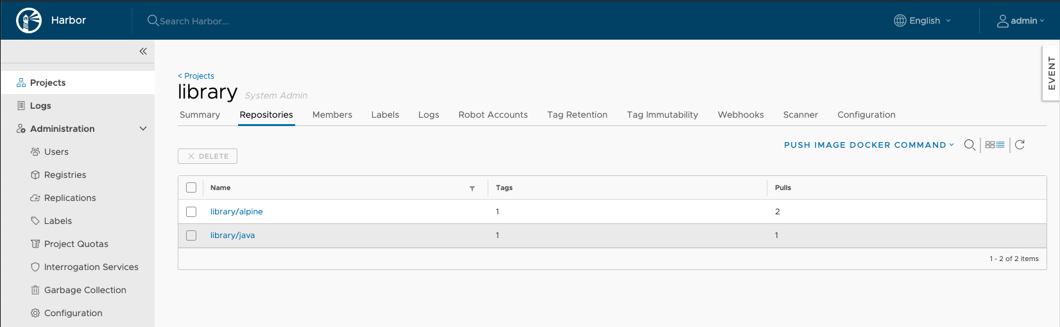Switch to card view layout icon
1060x327 pixels.
click(x=990, y=145)
